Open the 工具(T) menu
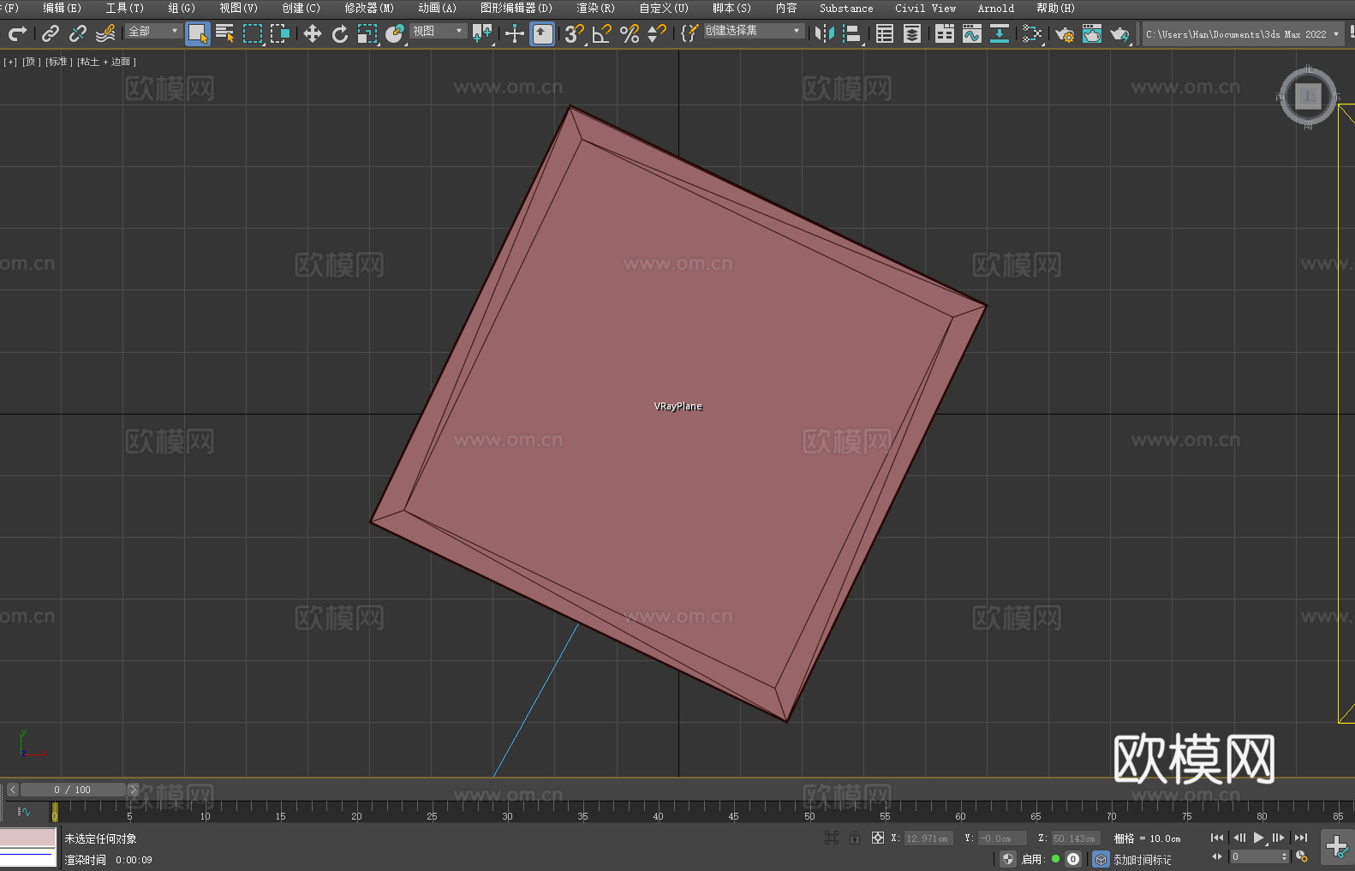Image resolution: width=1355 pixels, height=871 pixels. (x=125, y=8)
